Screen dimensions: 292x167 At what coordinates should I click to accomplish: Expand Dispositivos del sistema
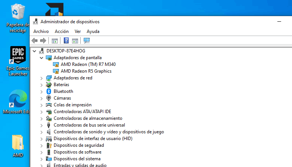pos(42,159)
